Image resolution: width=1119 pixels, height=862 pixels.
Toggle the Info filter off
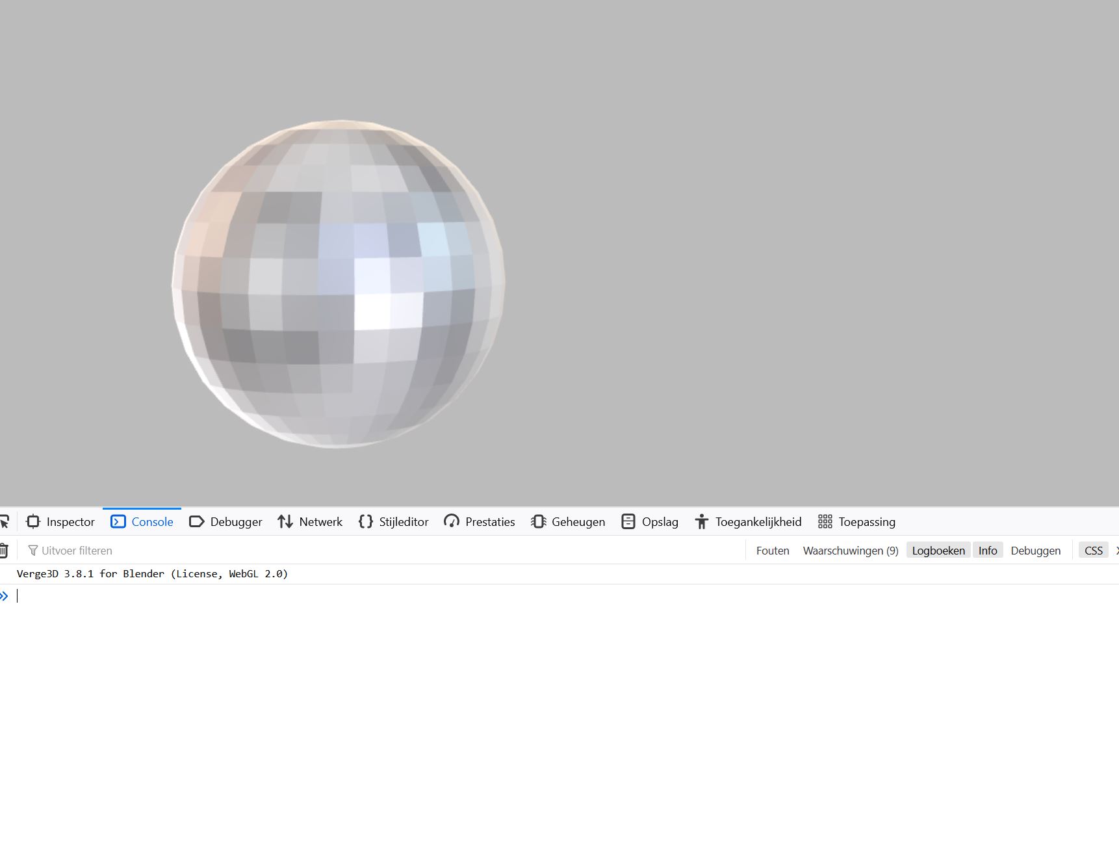pos(987,551)
